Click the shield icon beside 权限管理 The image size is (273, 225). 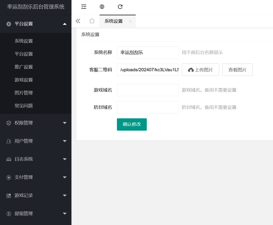[x=8, y=123]
